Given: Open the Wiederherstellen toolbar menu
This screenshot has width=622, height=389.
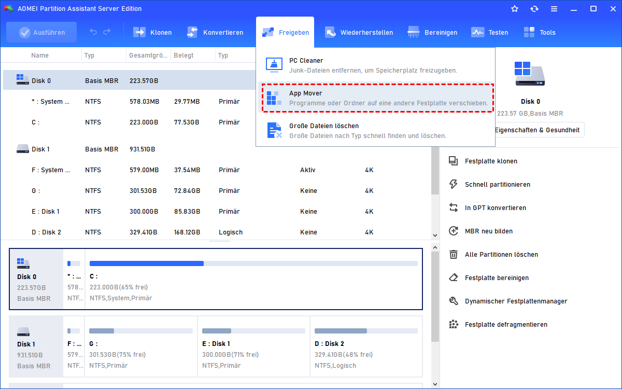Looking at the screenshot, I should click(359, 32).
